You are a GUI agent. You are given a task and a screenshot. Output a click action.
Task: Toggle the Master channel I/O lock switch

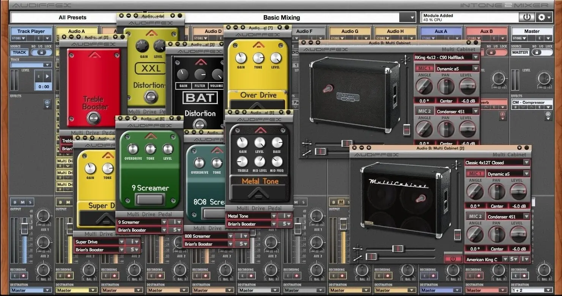[x=542, y=52]
